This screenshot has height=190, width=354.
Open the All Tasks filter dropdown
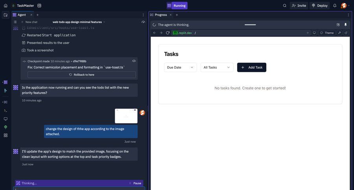[217, 68]
